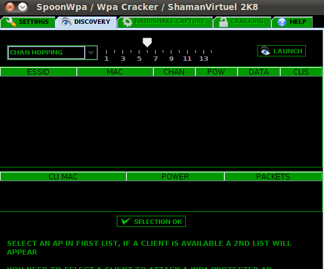
Task: Open the CRACKING tab
Action: 242,22
